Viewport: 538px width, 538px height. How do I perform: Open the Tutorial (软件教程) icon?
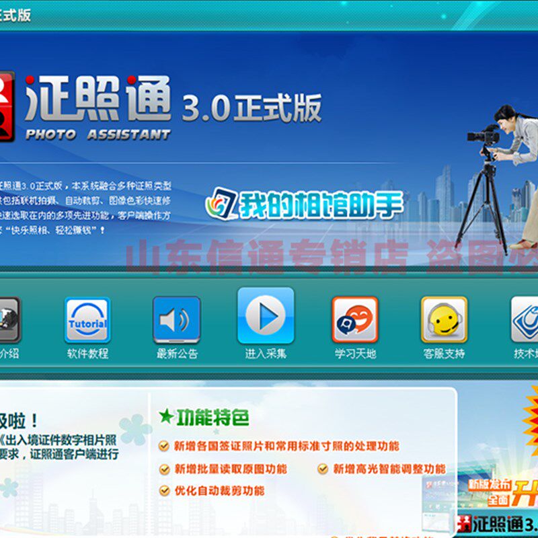pos(87,320)
